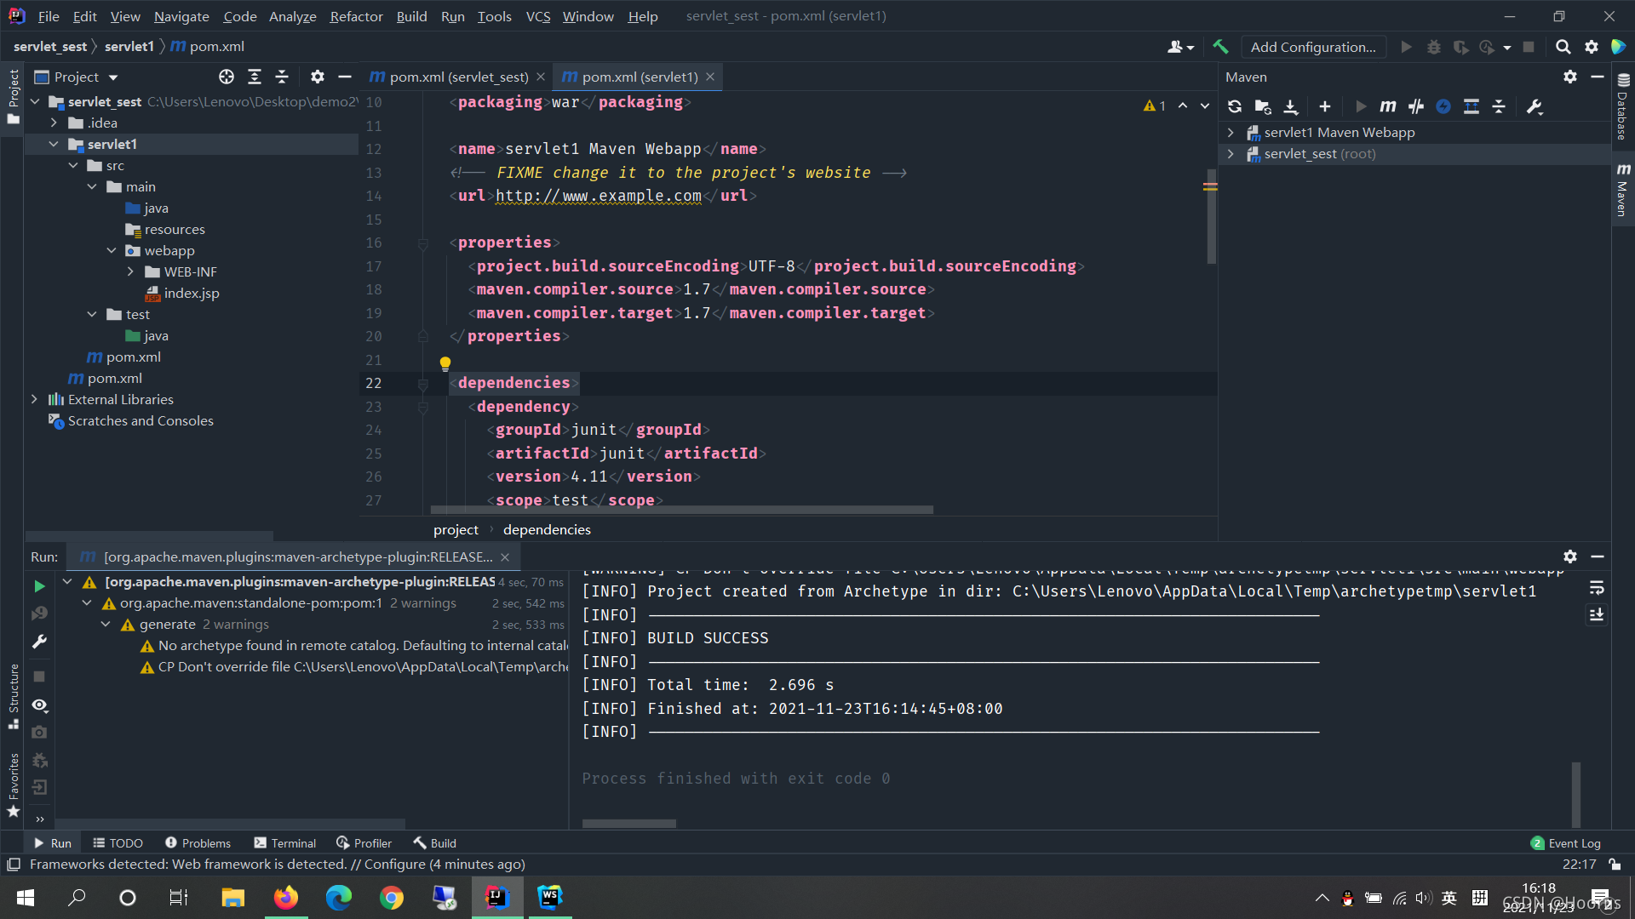Click Execute Maven Goal 'm' icon
Screen dimensions: 1635x919
(x=1387, y=106)
